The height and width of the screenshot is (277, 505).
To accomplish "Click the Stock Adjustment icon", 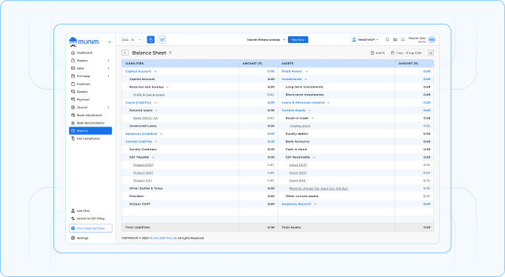I will pyautogui.click(x=73, y=115).
